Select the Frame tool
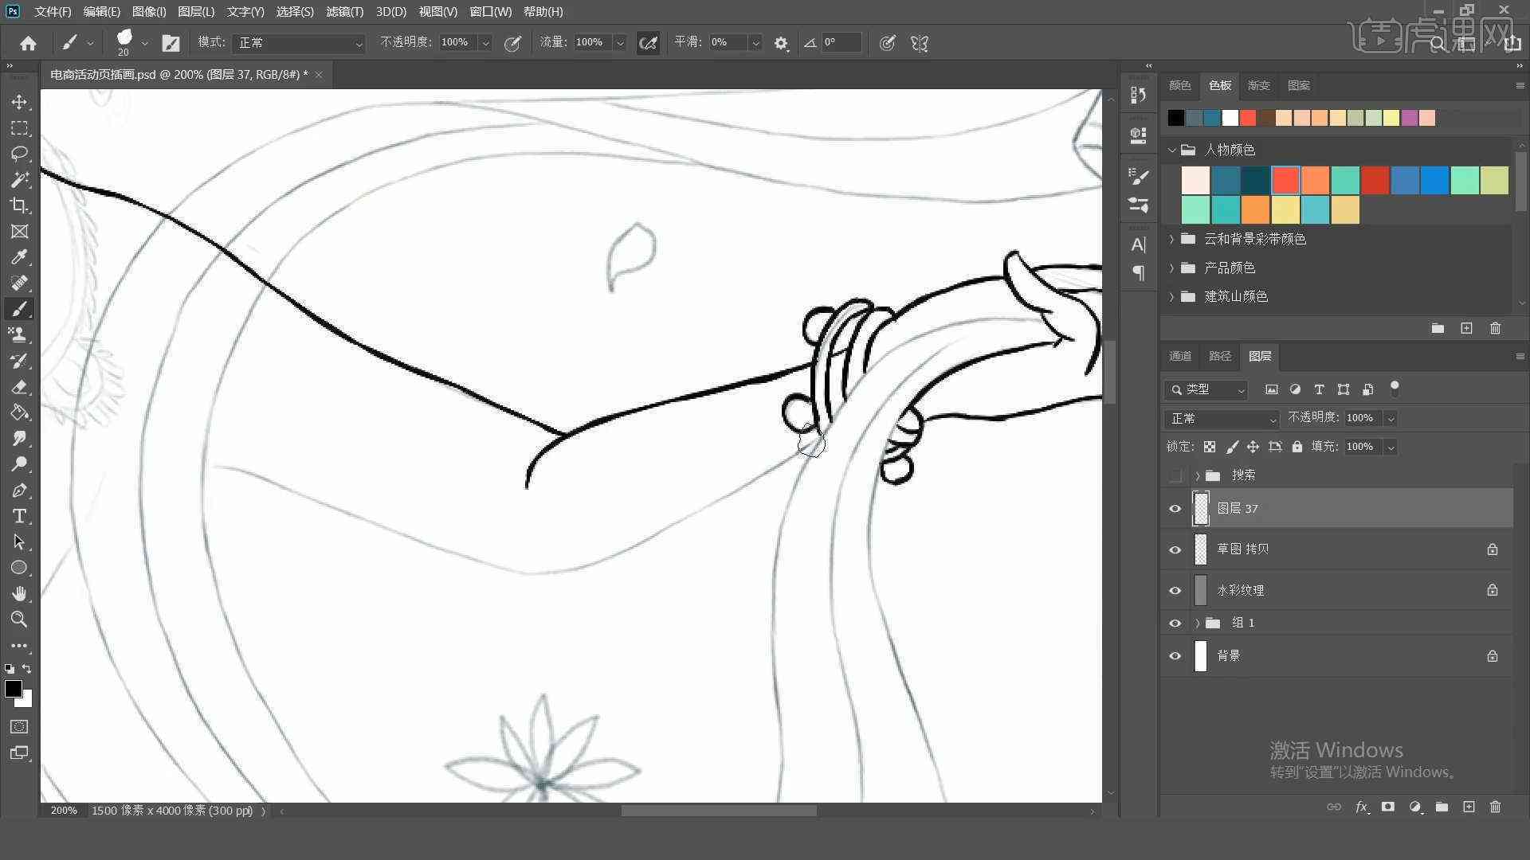Viewport: 1530px width, 860px height. coord(19,232)
